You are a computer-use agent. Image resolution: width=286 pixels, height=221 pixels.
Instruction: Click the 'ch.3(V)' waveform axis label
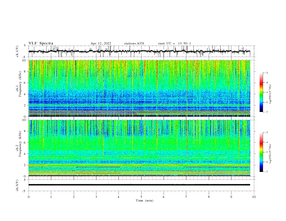(x=17, y=185)
